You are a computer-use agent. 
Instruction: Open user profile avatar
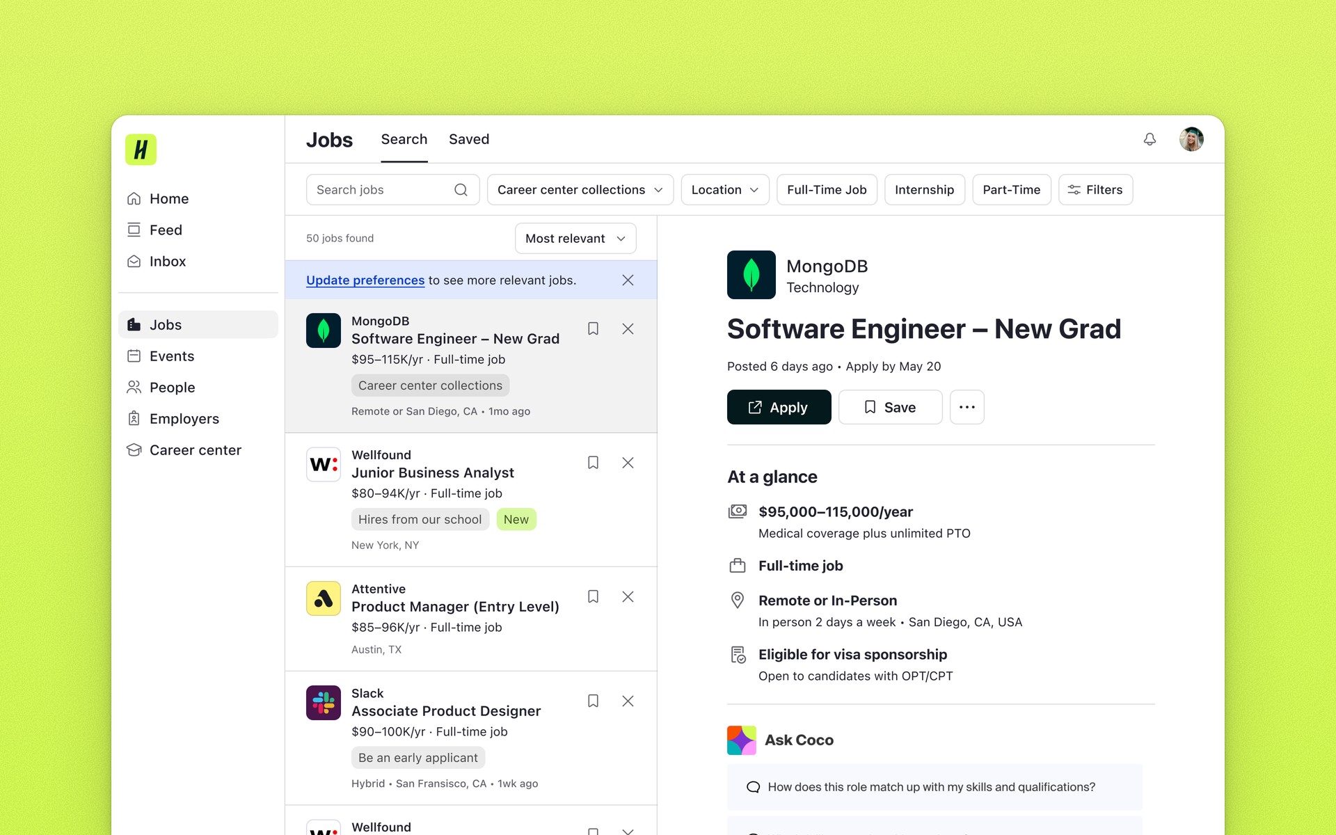1191,139
